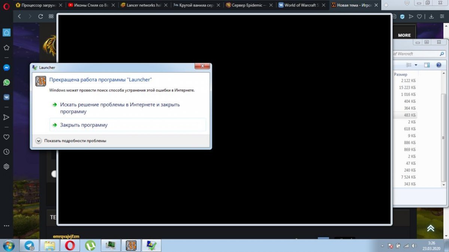Expand 'Показать подробности проблемы' details
449x252 pixels.
tap(39, 141)
